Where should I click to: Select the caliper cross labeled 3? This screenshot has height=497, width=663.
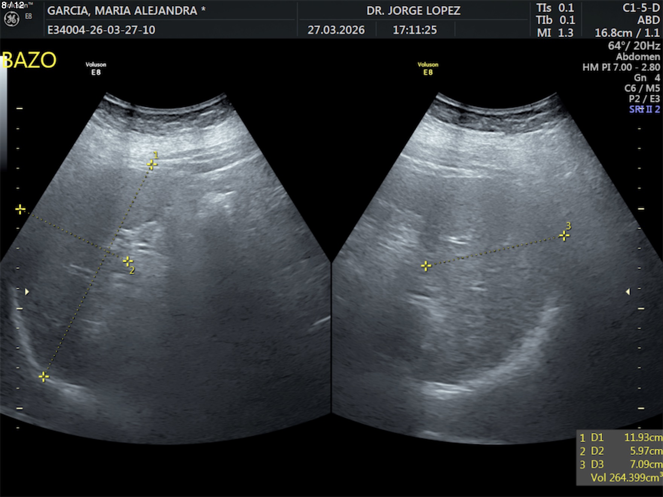coord(564,236)
